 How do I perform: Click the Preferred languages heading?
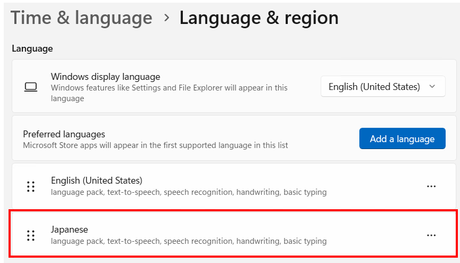(64, 134)
